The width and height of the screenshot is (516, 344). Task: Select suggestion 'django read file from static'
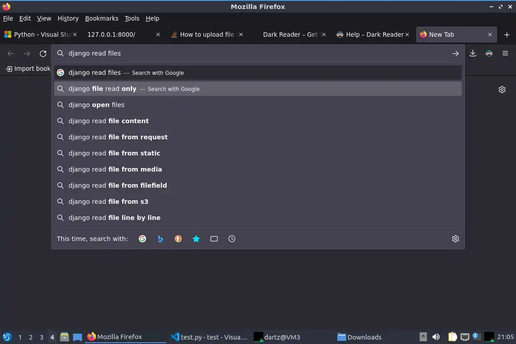click(x=258, y=153)
